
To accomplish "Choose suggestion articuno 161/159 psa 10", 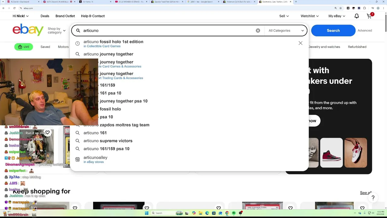I will pyautogui.click(x=106, y=149).
